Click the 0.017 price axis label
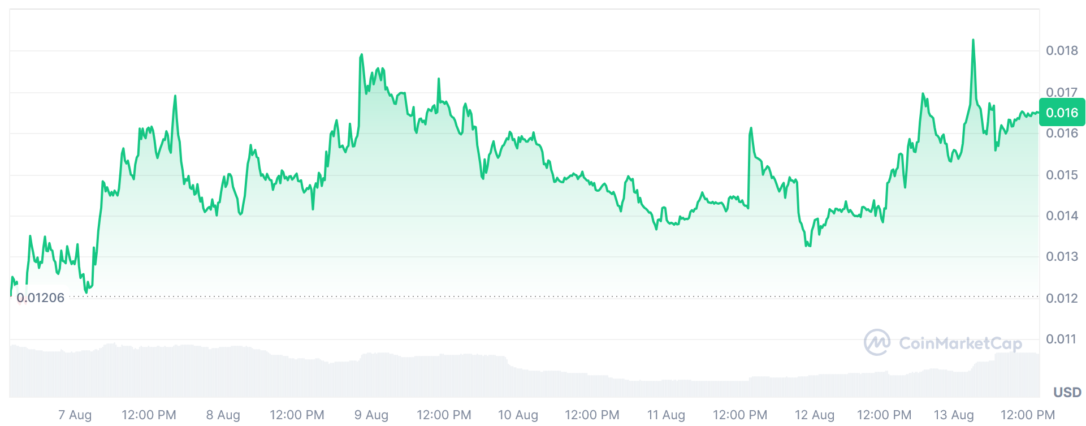Image resolution: width=1086 pixels, height=426 pixels. coord(1062,92)
